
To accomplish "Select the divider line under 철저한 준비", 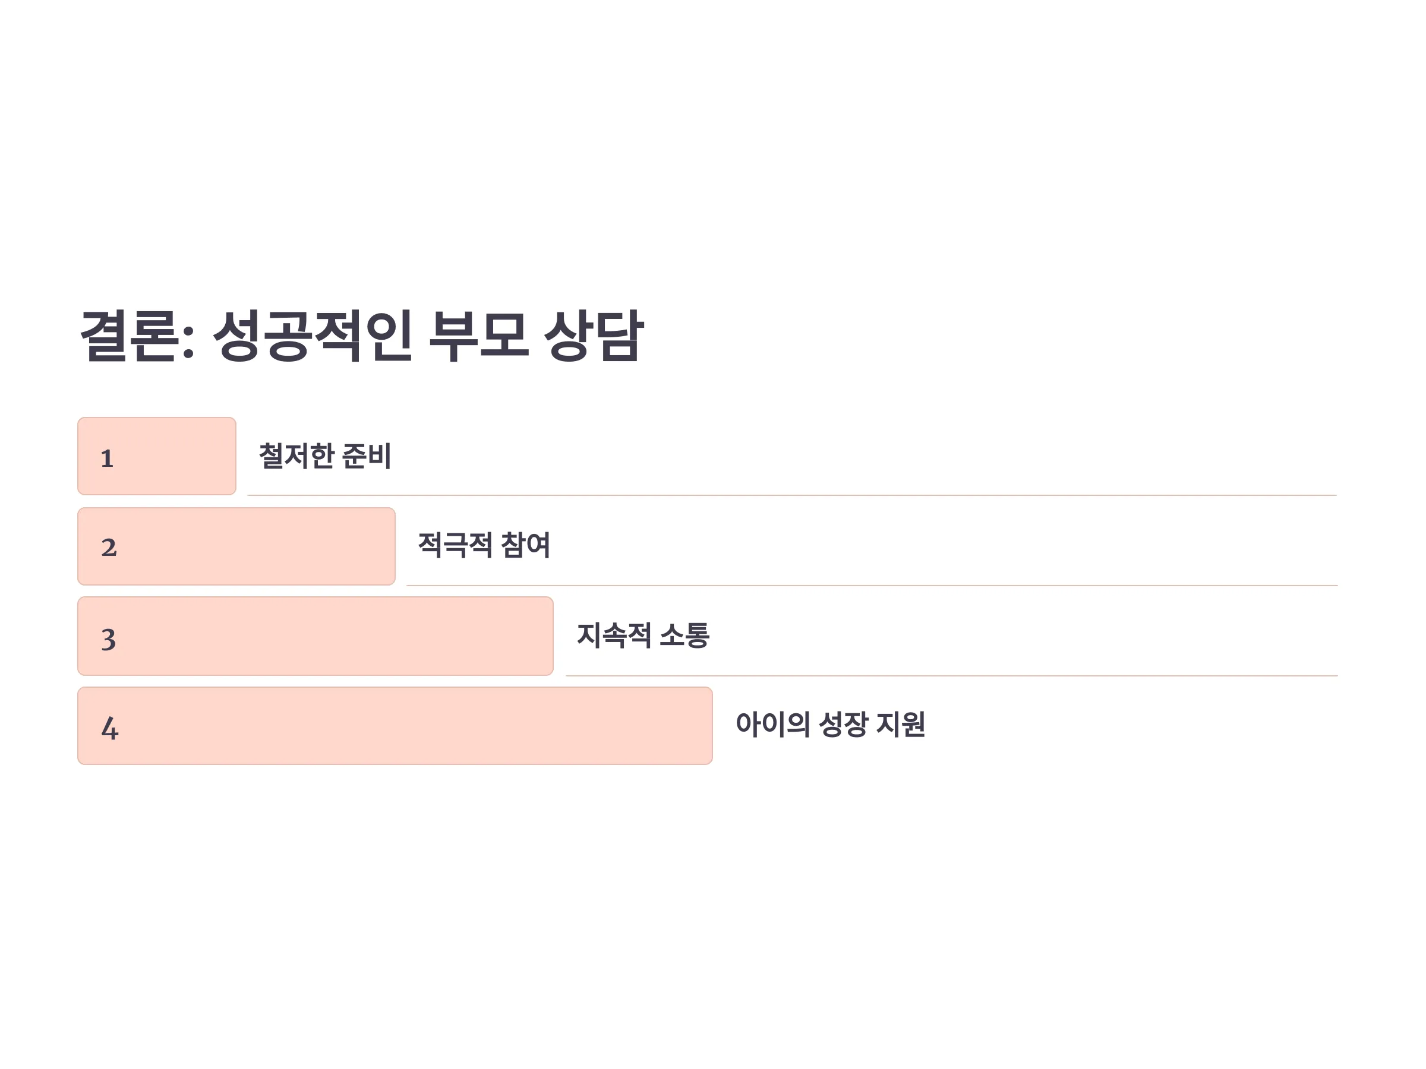I will (x=792, y=495).
